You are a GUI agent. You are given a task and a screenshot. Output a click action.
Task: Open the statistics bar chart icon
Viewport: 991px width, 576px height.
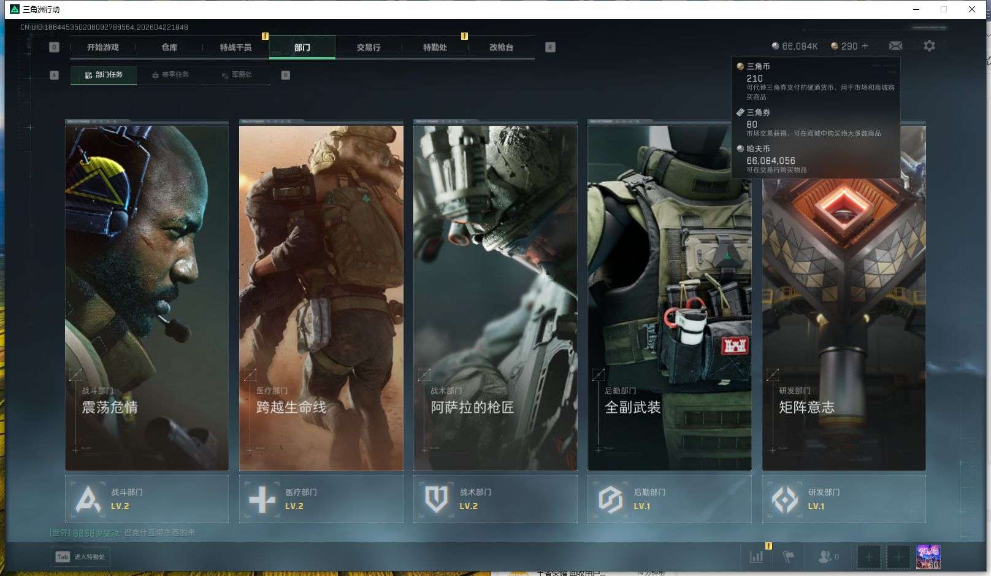pyautogui.click(x=757, y=557)
